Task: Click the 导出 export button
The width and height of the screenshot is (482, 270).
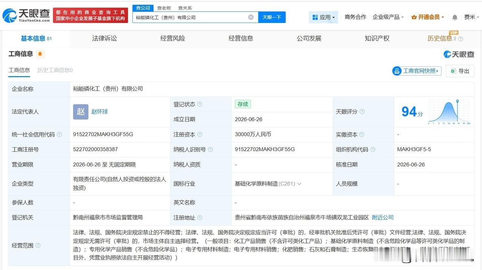Action: (460, 71)
